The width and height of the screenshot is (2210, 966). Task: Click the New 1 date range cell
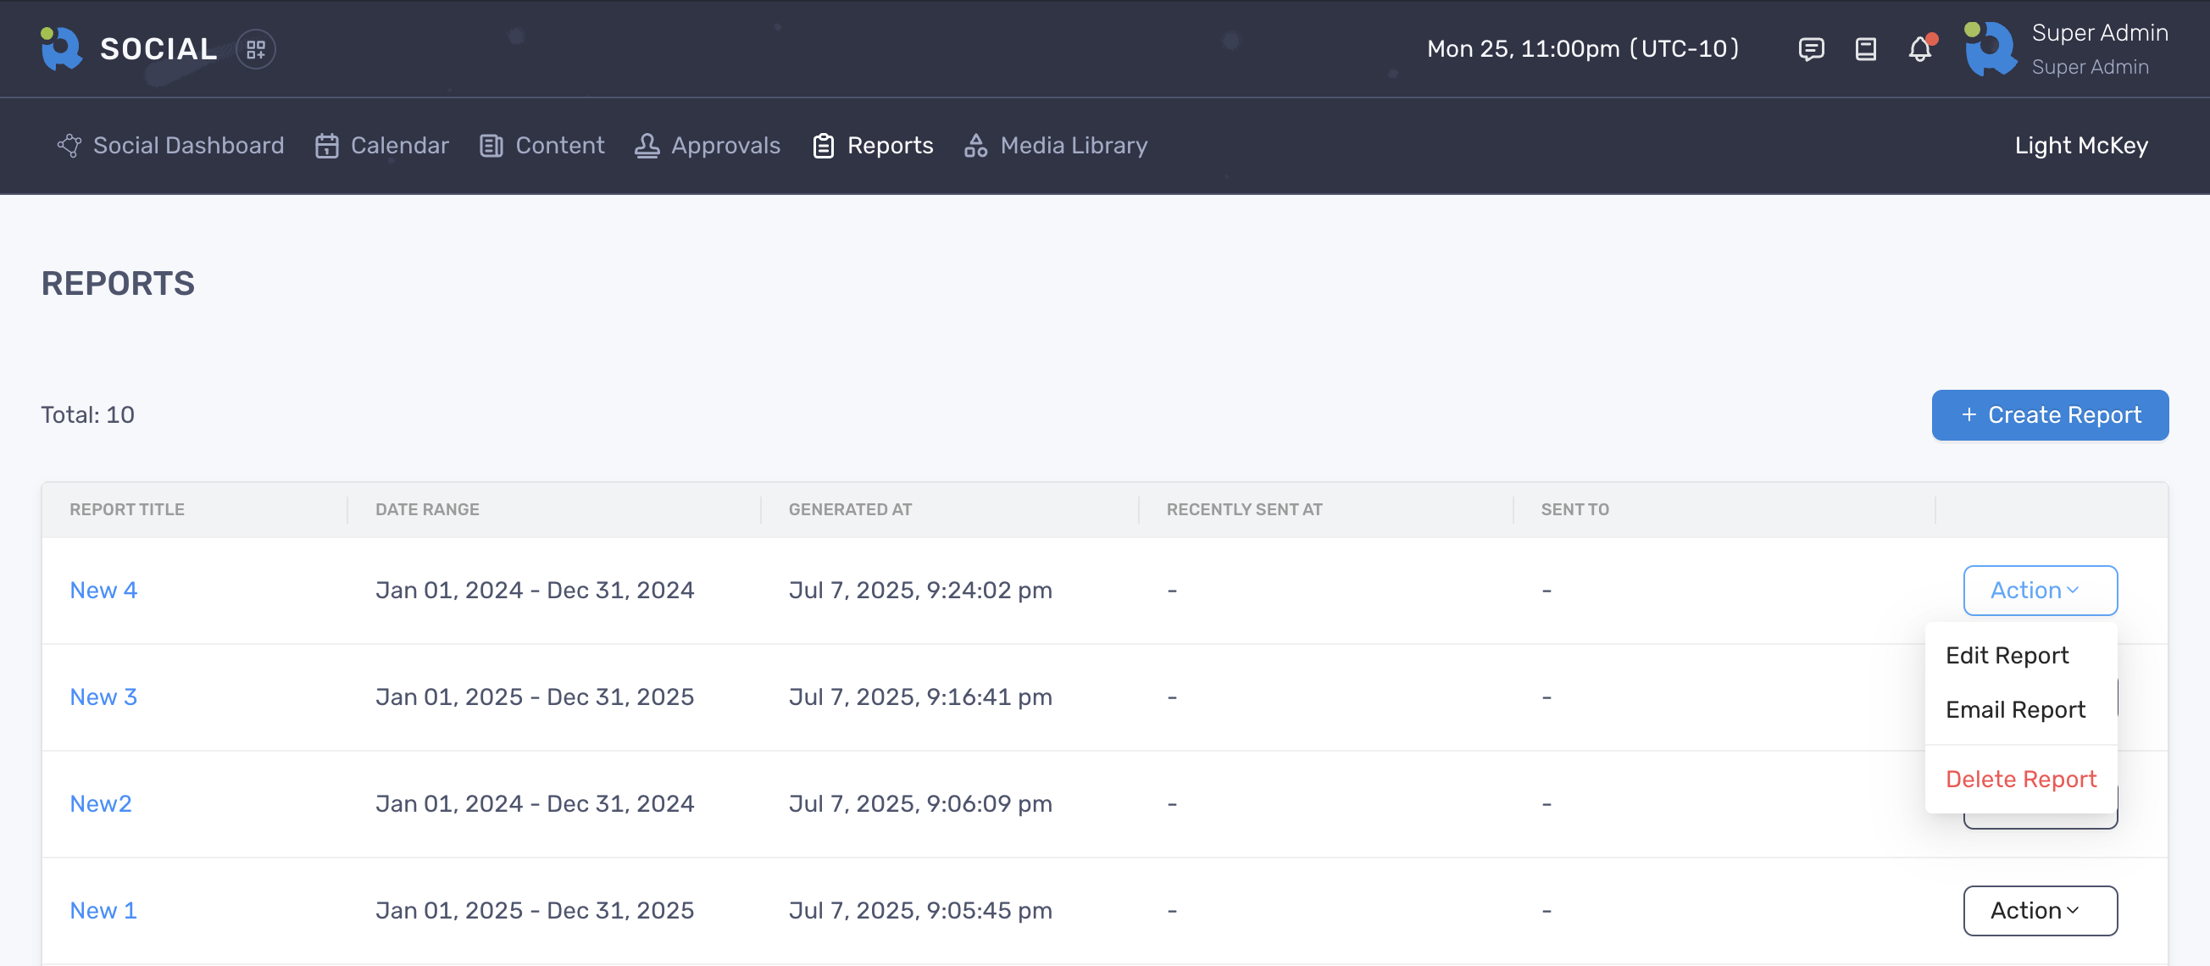535,910
